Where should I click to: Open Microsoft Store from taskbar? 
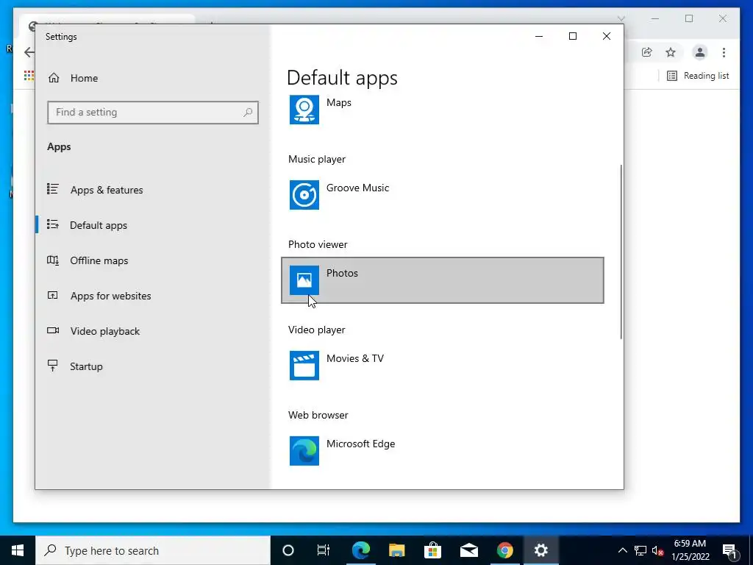pyautogui.click(x=432, y=550)
